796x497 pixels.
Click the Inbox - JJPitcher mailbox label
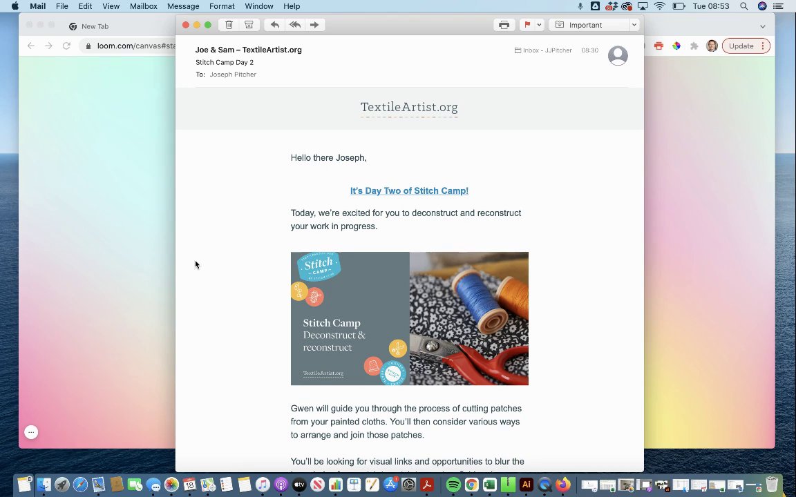[543, 50]
